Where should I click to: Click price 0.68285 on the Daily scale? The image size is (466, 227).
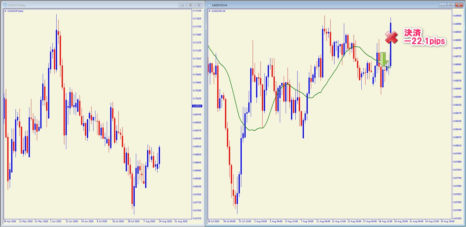197,179
